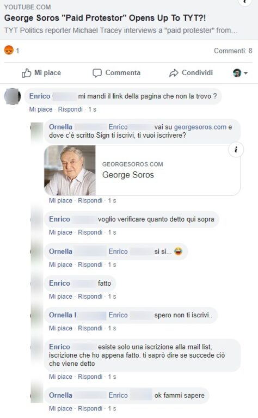Like the 'spero non ti iscrivi' comment

[60, 328]
